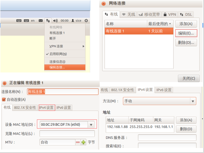The height and width of the screenshot is (153, 204).
Task: Click 断开 in the network menu
Action: tap(65, 38)
